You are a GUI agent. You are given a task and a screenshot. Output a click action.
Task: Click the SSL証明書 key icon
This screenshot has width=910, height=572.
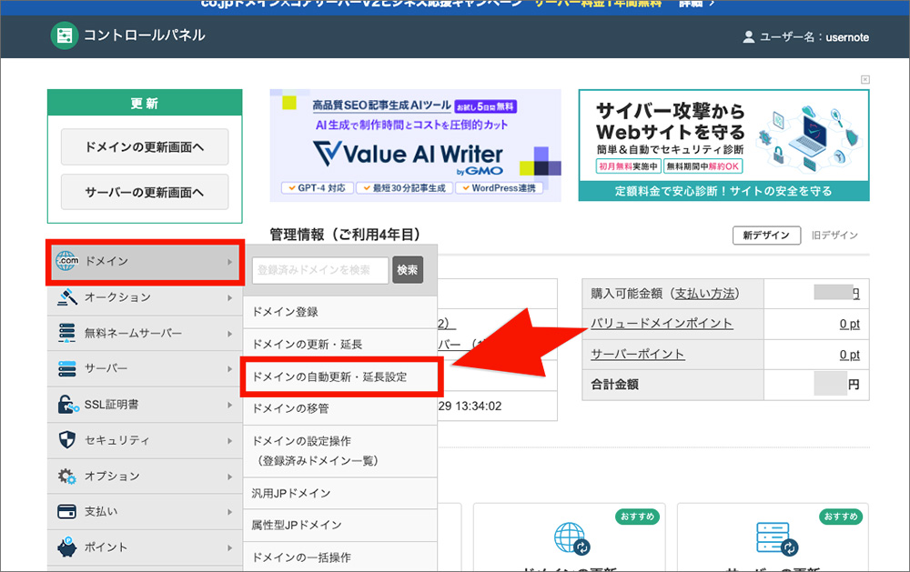pyautogui.click(x=66, y=405)
